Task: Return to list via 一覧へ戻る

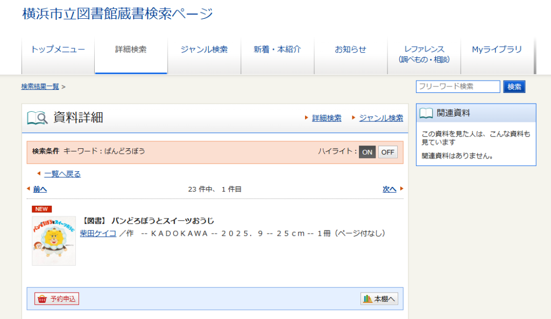Action: (62, 174)
